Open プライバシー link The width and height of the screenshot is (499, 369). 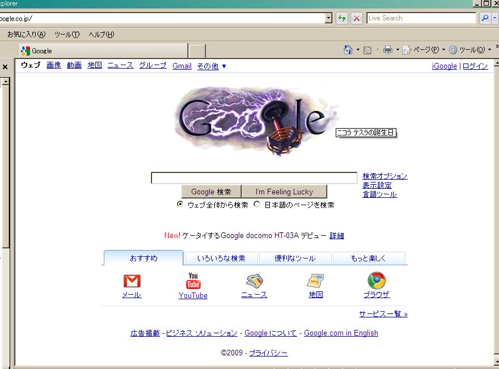pyautogui.click(x=268, y=353)
